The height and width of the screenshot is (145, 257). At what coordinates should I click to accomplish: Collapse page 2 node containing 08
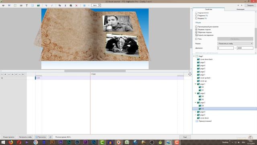click(196, 93)
